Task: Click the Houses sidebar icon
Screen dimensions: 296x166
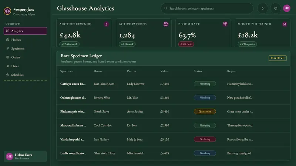Action: tap(7, 40)
